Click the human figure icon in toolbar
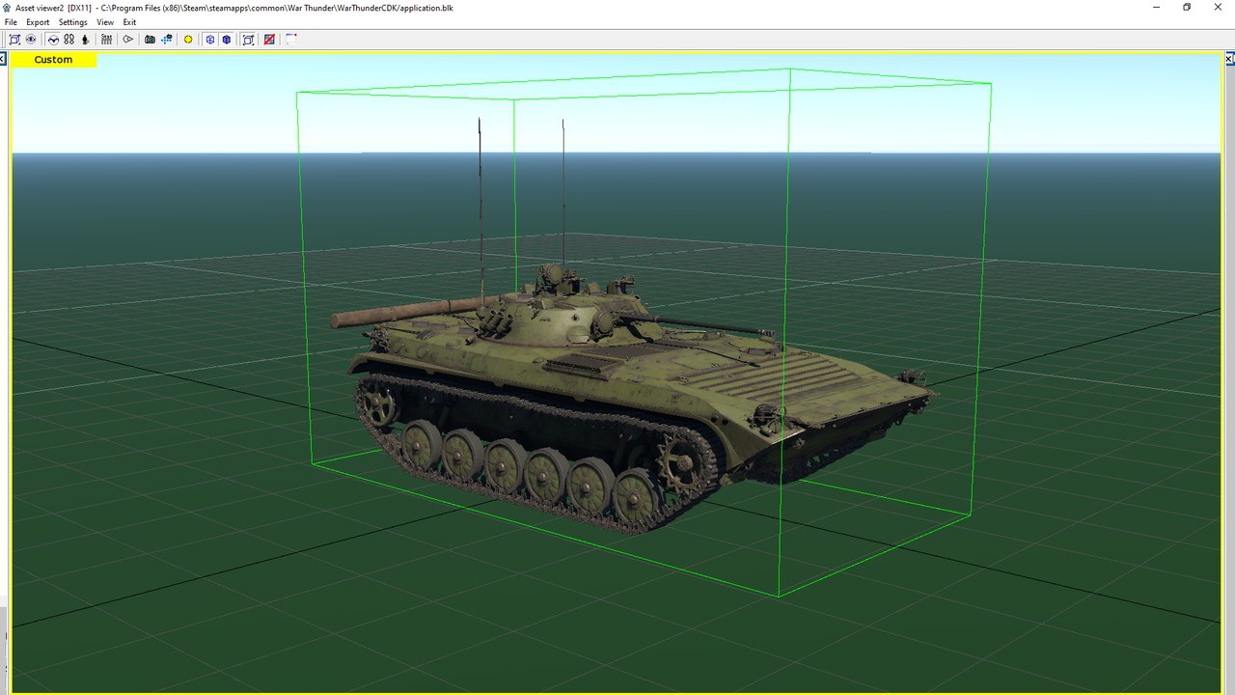 point(85,40)
